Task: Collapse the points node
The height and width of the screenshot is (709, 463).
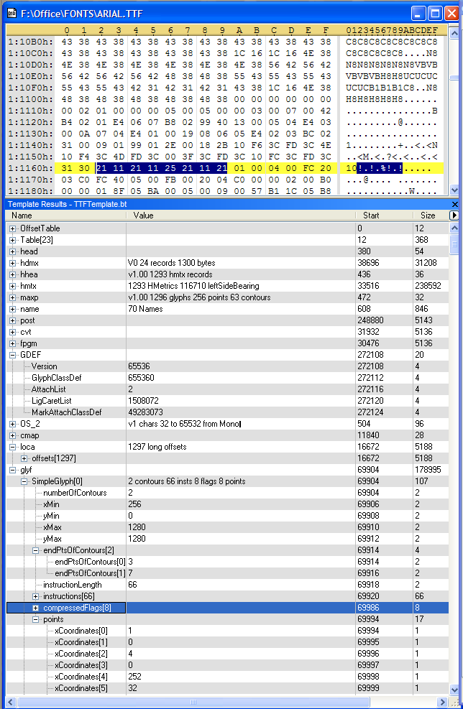Action: pyautogui.click(x=36, y=619)
